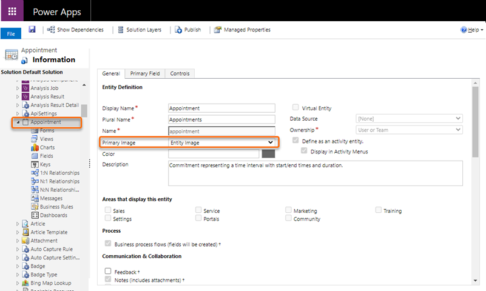Click the Description text area
This screenshot has height=291, width=486.
[316, 173]
